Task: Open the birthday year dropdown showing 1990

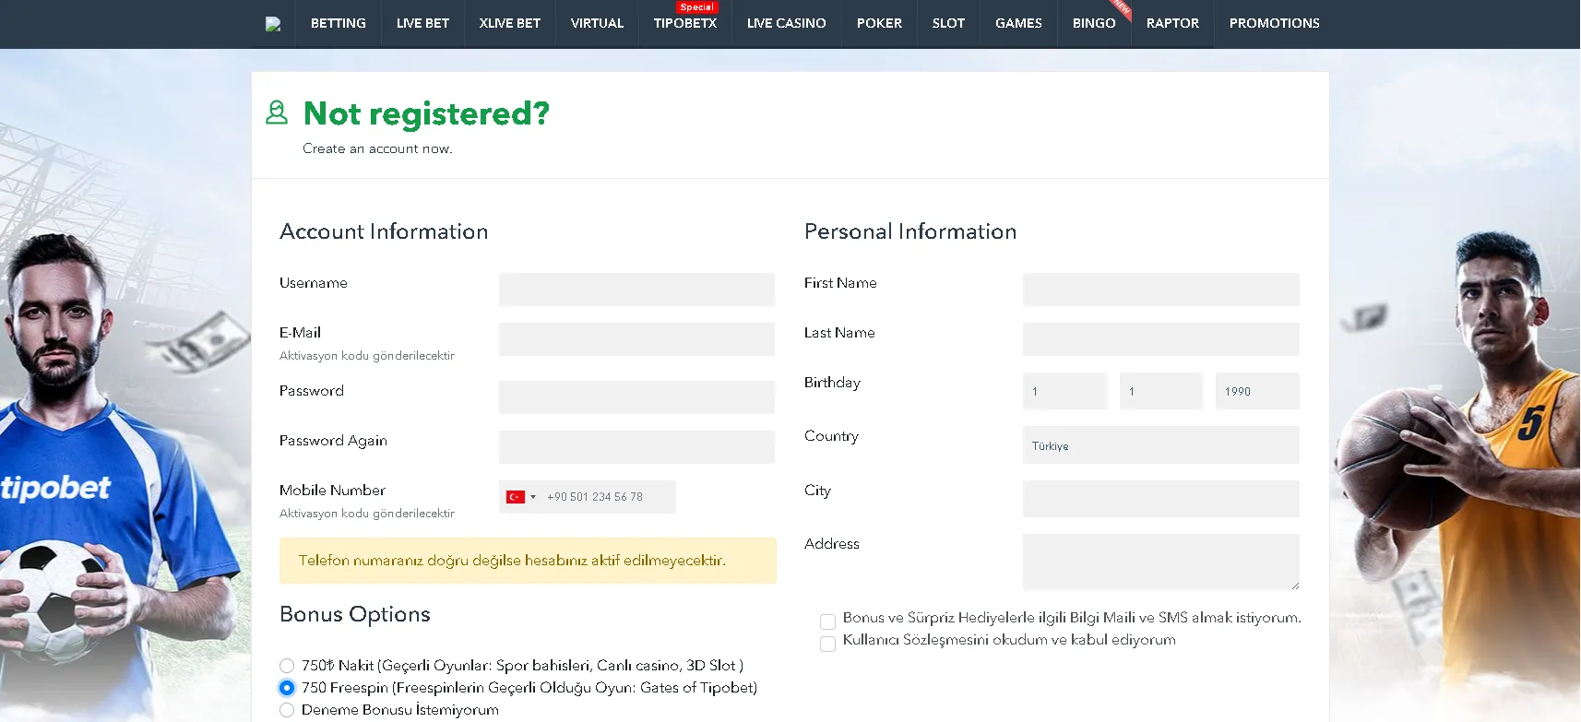Action: click(1257, 391)
